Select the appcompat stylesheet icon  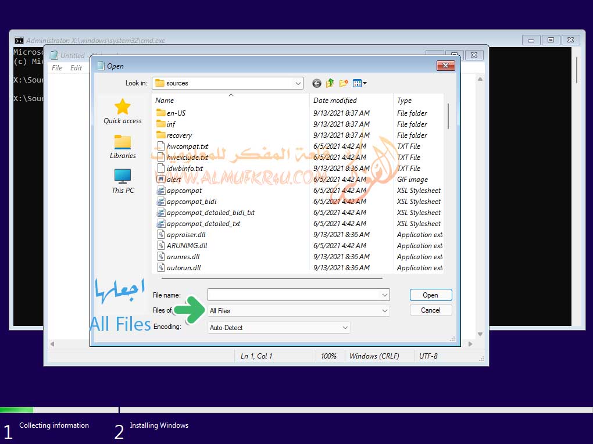coord(160,190)
